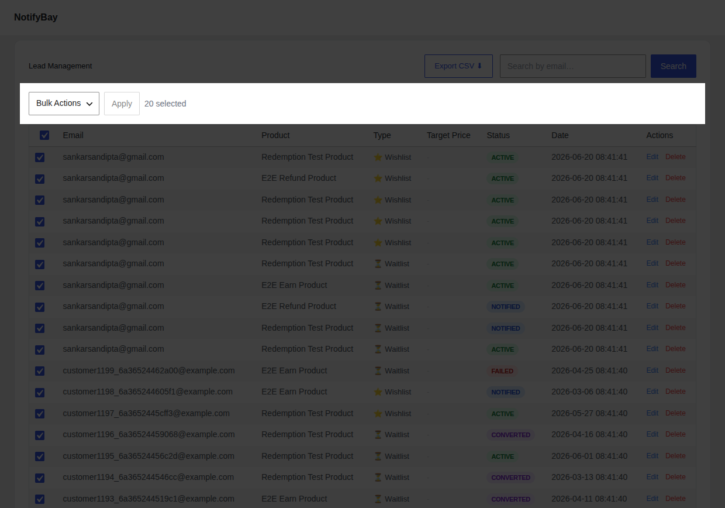Click the hourglass Waitlist icon in customer1199 row

click(x=378, y=371)
